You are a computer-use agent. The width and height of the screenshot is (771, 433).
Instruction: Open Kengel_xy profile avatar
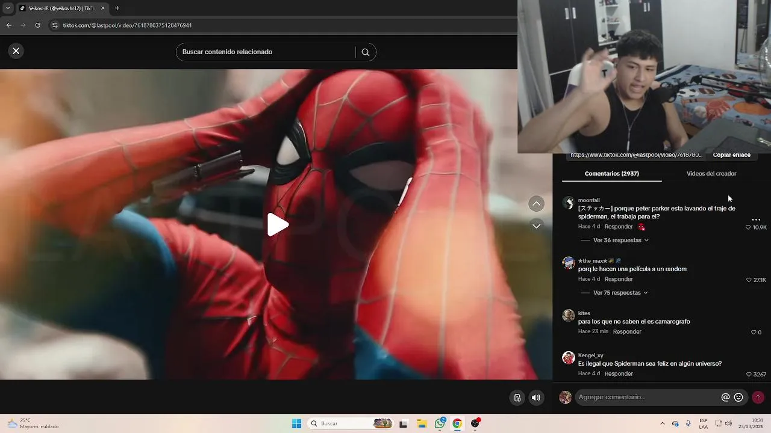tap(568, 358)
